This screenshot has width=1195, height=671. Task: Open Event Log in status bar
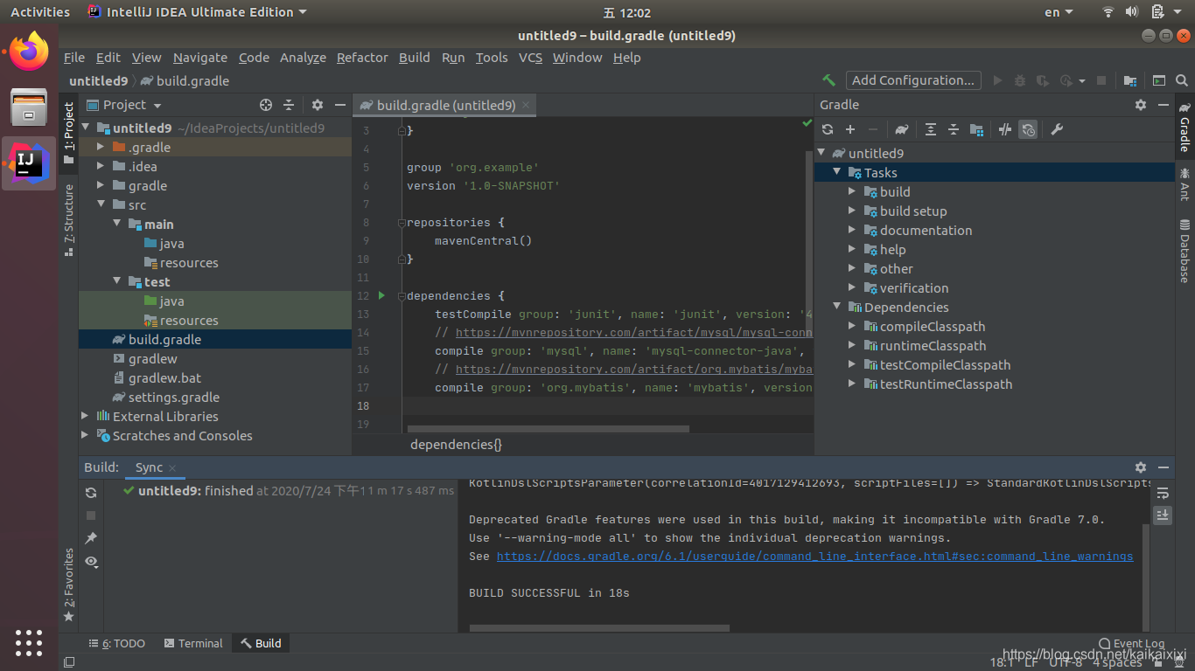[1131, 643]
